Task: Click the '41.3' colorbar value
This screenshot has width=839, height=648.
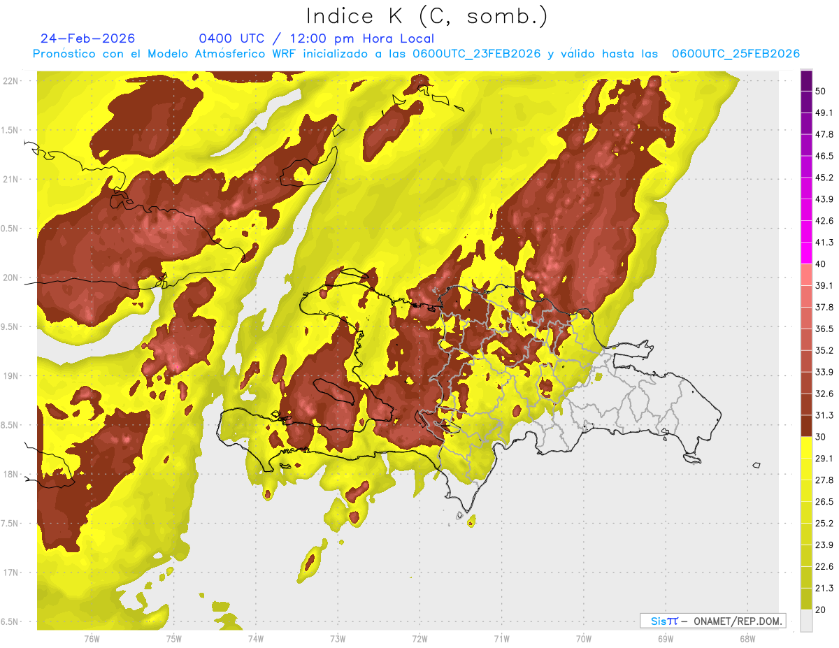Action: click(824, 243)
